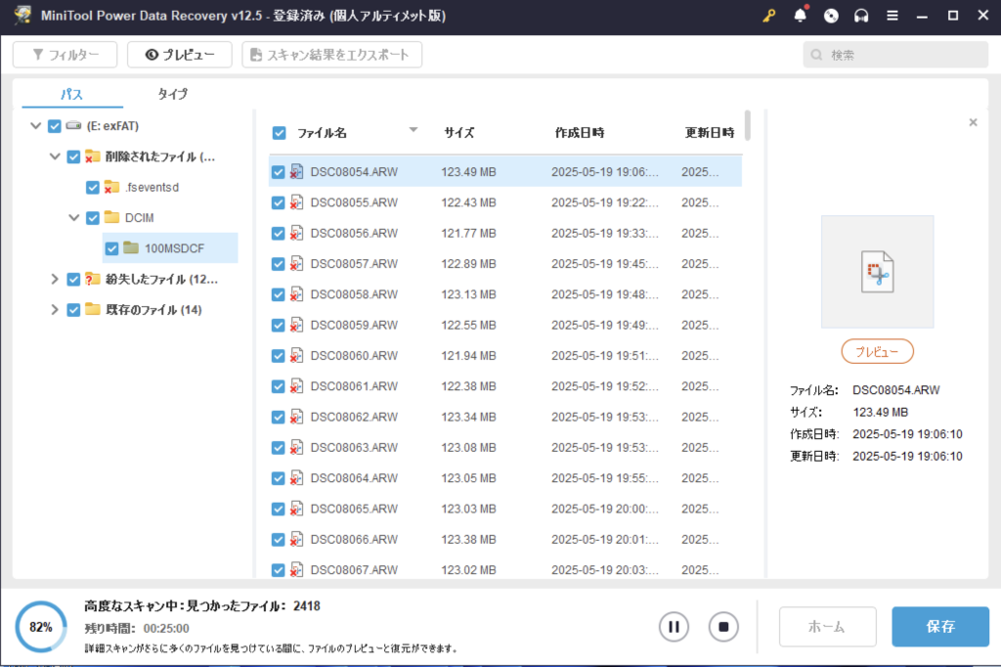Click the sort arrow in ファイル名 column
The width and height of the screenshot is (1001, 667).
tap(413, 130)
